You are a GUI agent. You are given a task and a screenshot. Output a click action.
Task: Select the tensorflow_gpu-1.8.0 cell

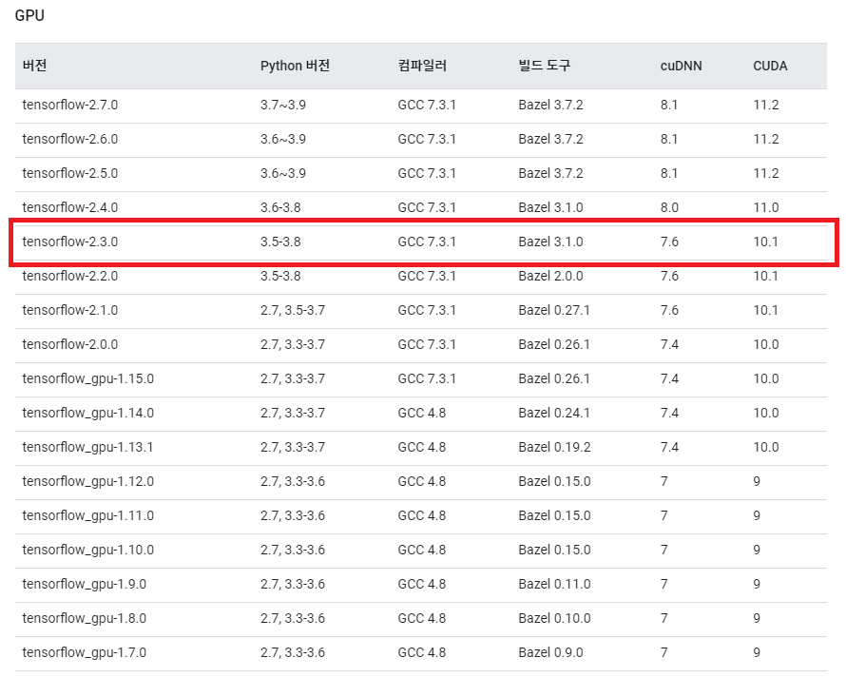[85, 618]
